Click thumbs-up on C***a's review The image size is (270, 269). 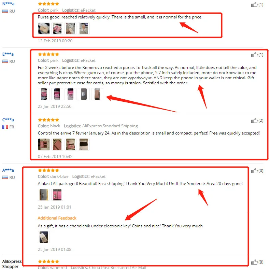click(x=254, y=120)
